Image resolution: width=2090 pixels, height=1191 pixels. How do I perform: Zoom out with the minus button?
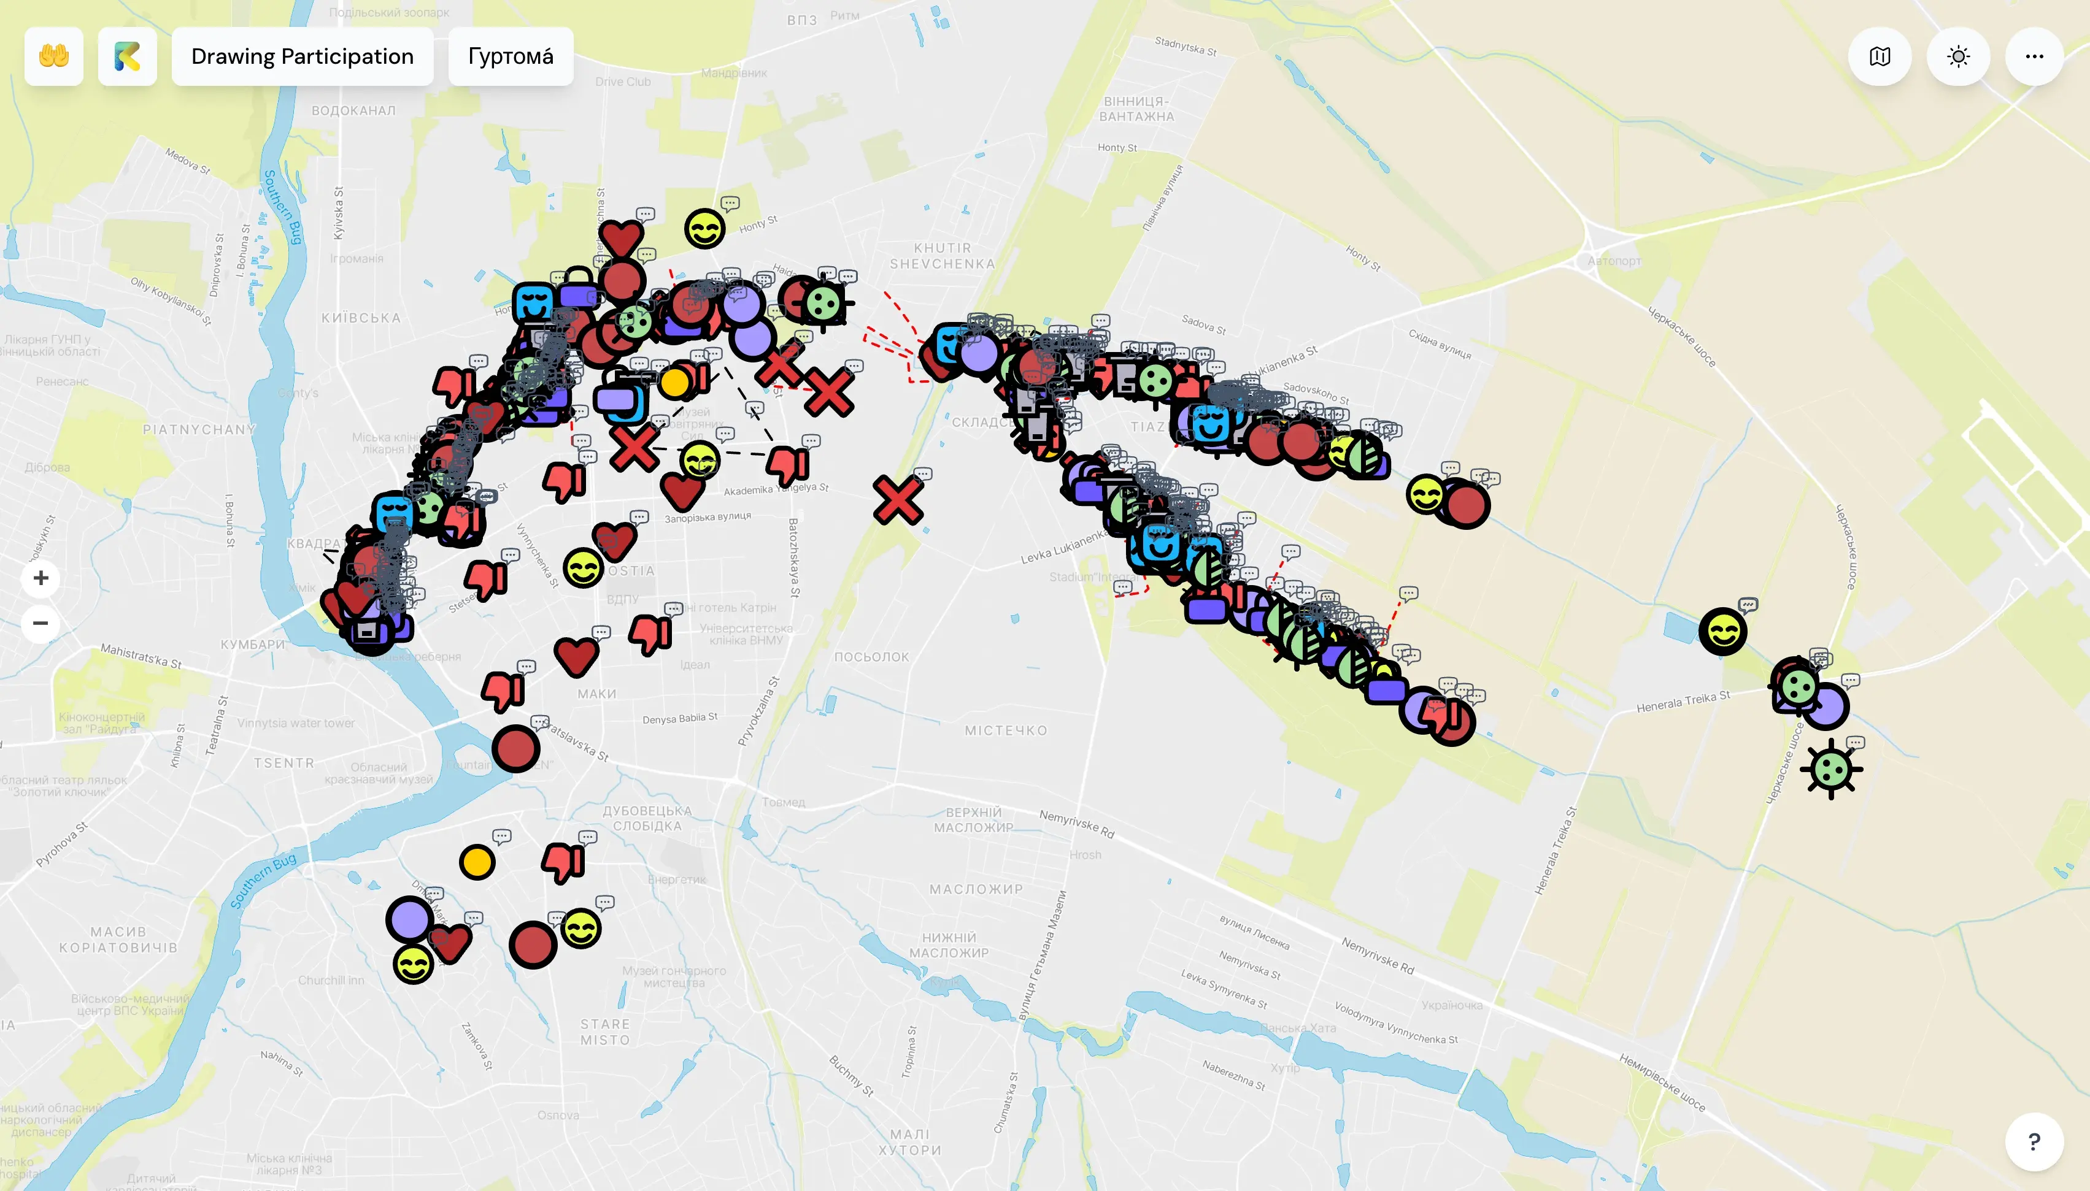click(x=40, y=623)
